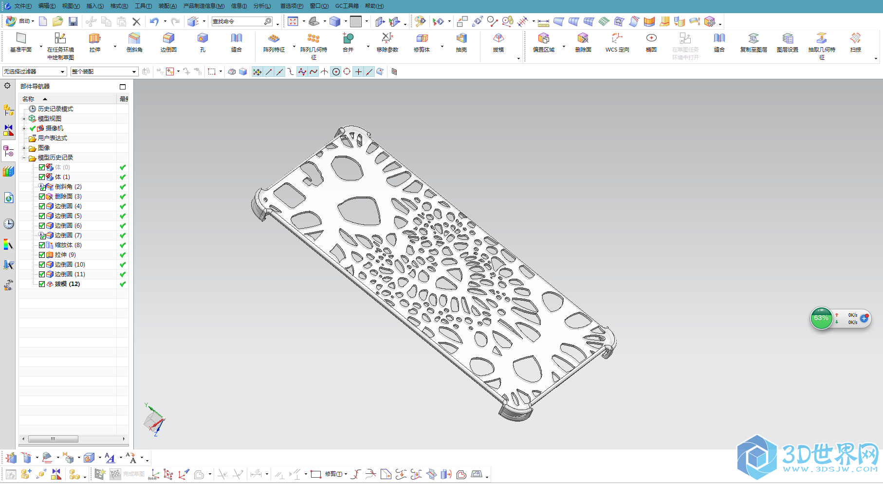Click the Sew (缝合) tool beside Hole

tap(237, 42)
